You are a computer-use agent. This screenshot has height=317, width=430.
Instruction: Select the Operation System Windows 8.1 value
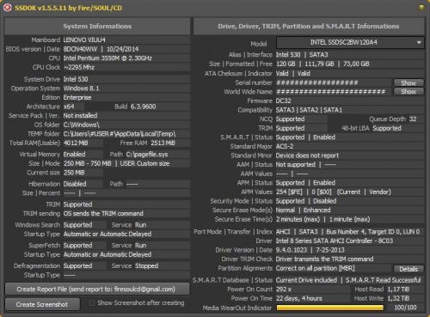coord(81,88)
